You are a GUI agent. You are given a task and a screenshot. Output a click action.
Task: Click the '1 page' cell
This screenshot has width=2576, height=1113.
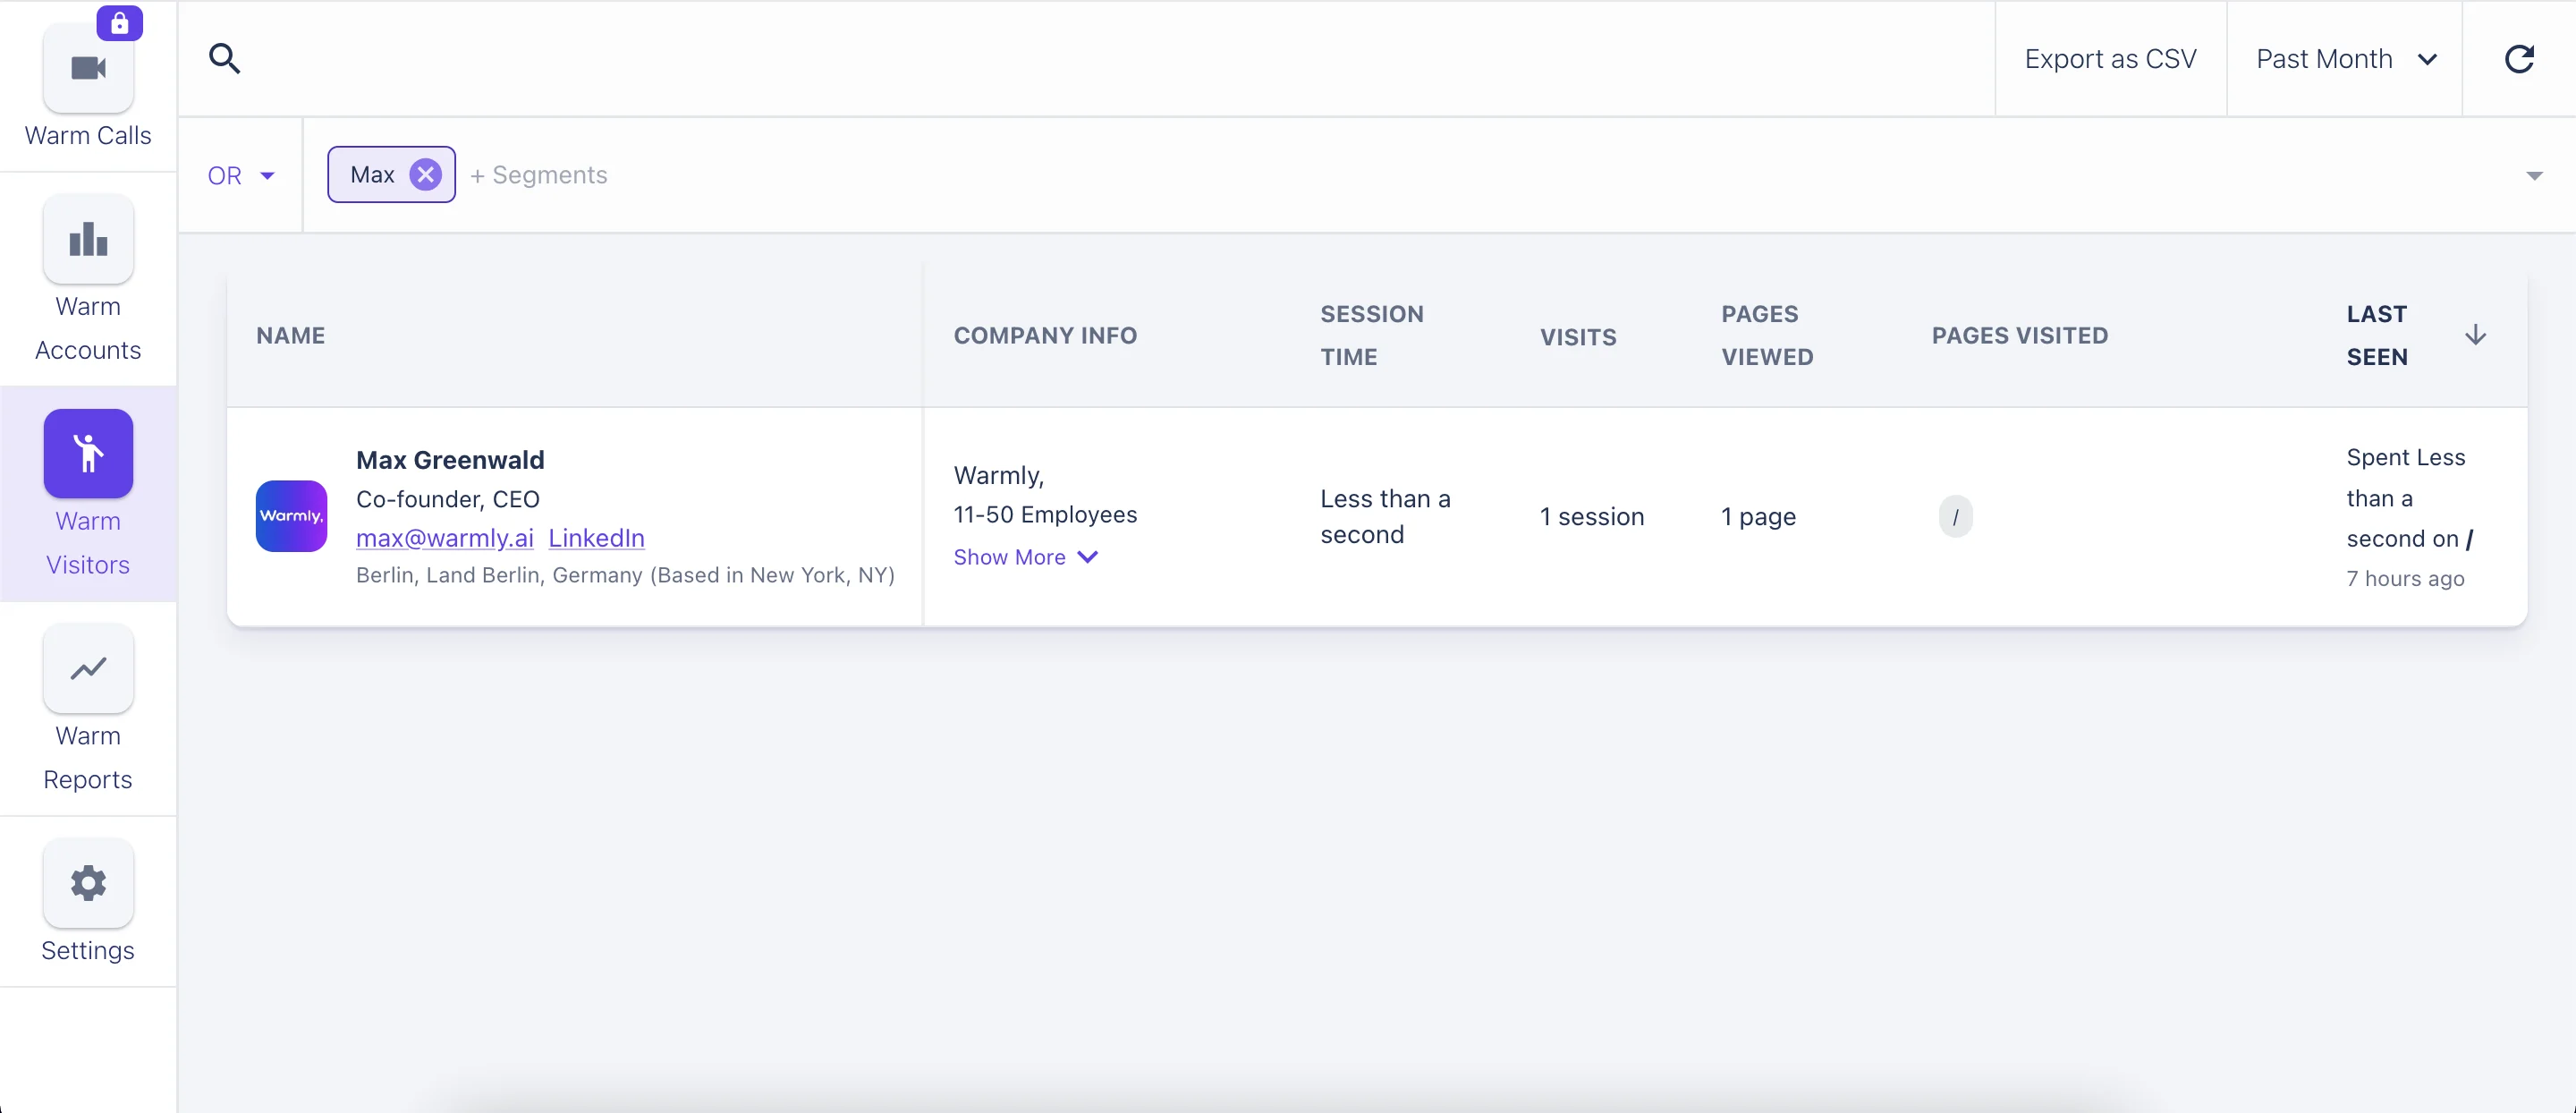tap(1758, 517)
